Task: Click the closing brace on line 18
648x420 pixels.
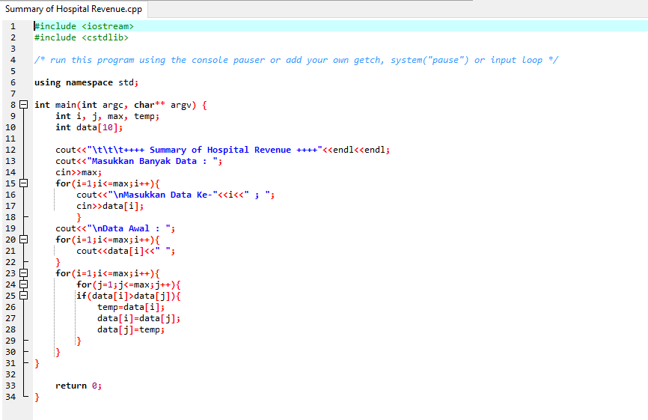Action: [x=79, y=217]
